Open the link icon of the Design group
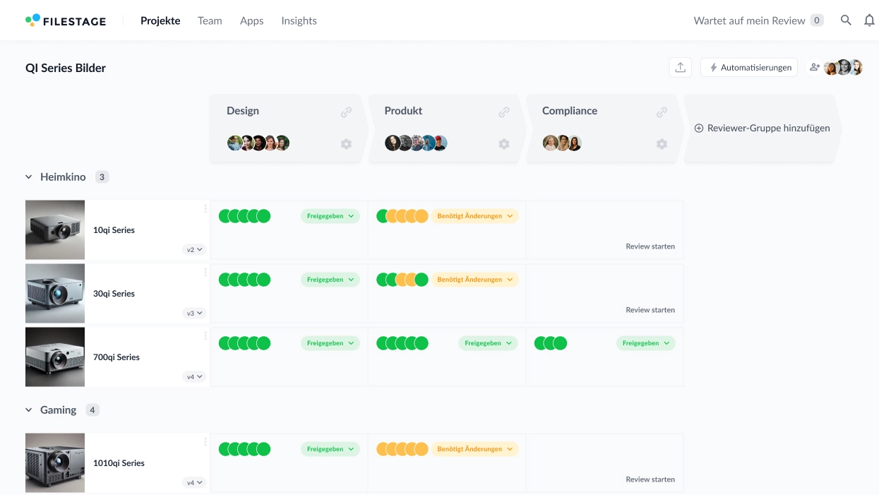This screenshot has width=879, height=495. (x=346, y=111)
